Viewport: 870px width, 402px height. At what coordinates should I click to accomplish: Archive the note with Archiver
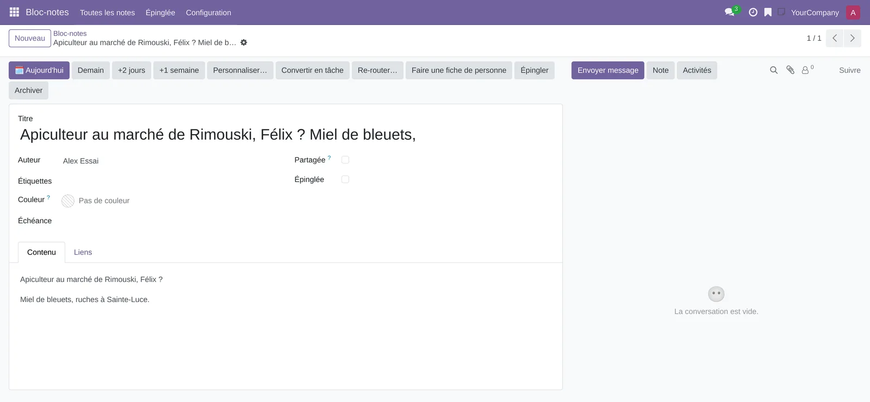click(28, 90)
